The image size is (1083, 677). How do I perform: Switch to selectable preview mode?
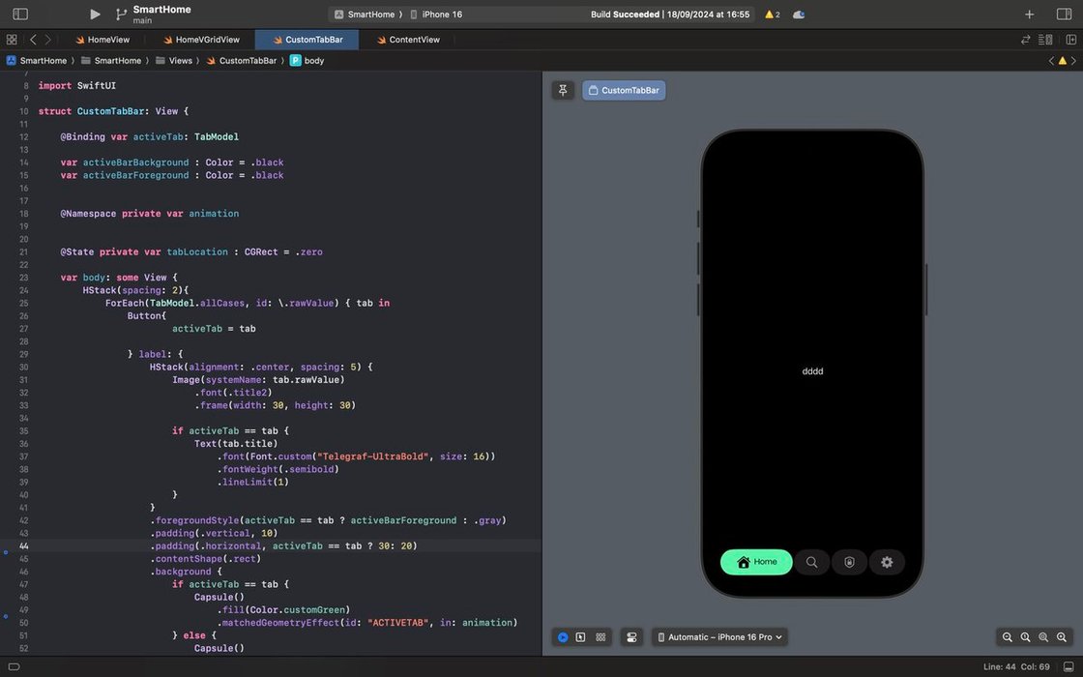click(581, 637)
